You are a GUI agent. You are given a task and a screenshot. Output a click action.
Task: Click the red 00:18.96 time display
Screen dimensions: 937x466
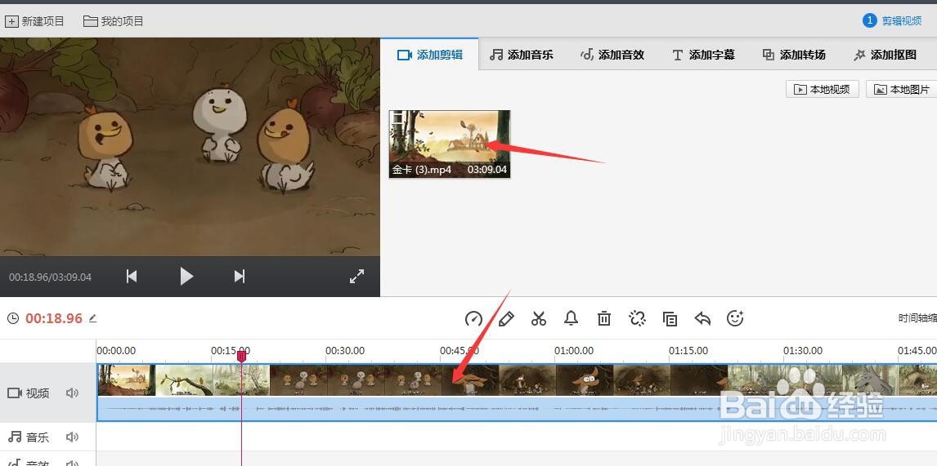54,318
